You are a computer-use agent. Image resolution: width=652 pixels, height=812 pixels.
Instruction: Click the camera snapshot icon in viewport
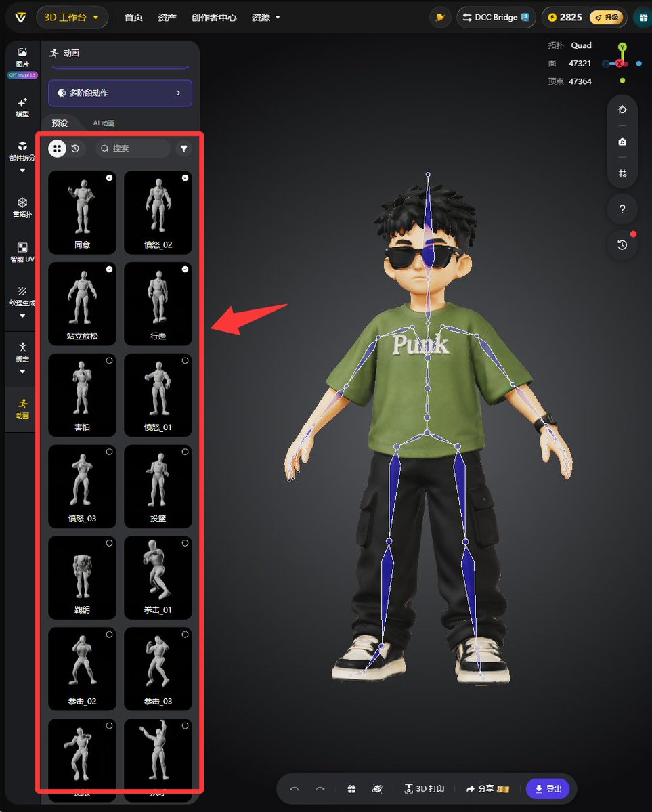click(x=622, y=142)
